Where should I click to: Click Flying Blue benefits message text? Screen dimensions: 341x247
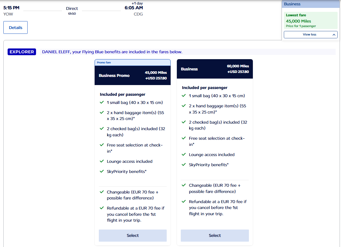coord(112,52)
